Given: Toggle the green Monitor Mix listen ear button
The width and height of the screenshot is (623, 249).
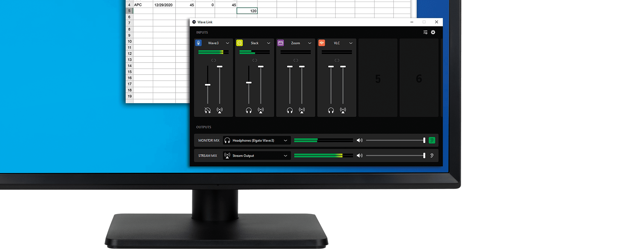Looking at the screenshot, I should pos(432,140).
